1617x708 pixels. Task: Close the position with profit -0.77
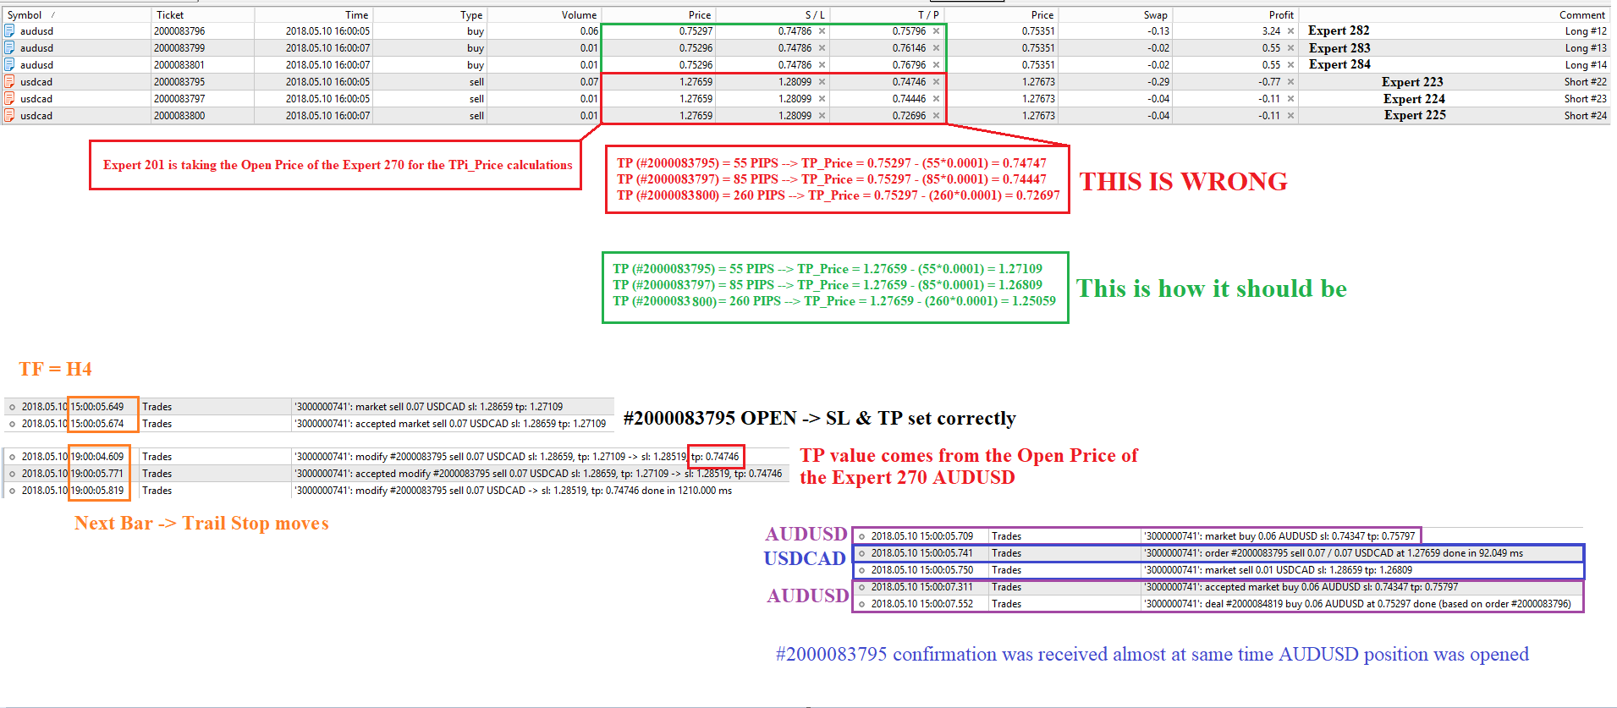(1290, 82)
